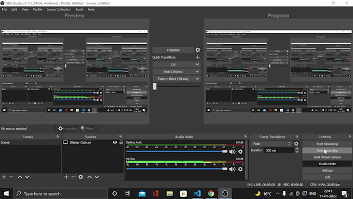Click Start Recording

point(327,151)
